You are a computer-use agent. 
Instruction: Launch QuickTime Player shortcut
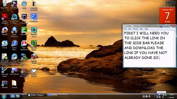[14, 19]
